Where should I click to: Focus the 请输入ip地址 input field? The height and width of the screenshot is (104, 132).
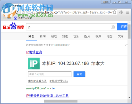(x=50, y=74)
